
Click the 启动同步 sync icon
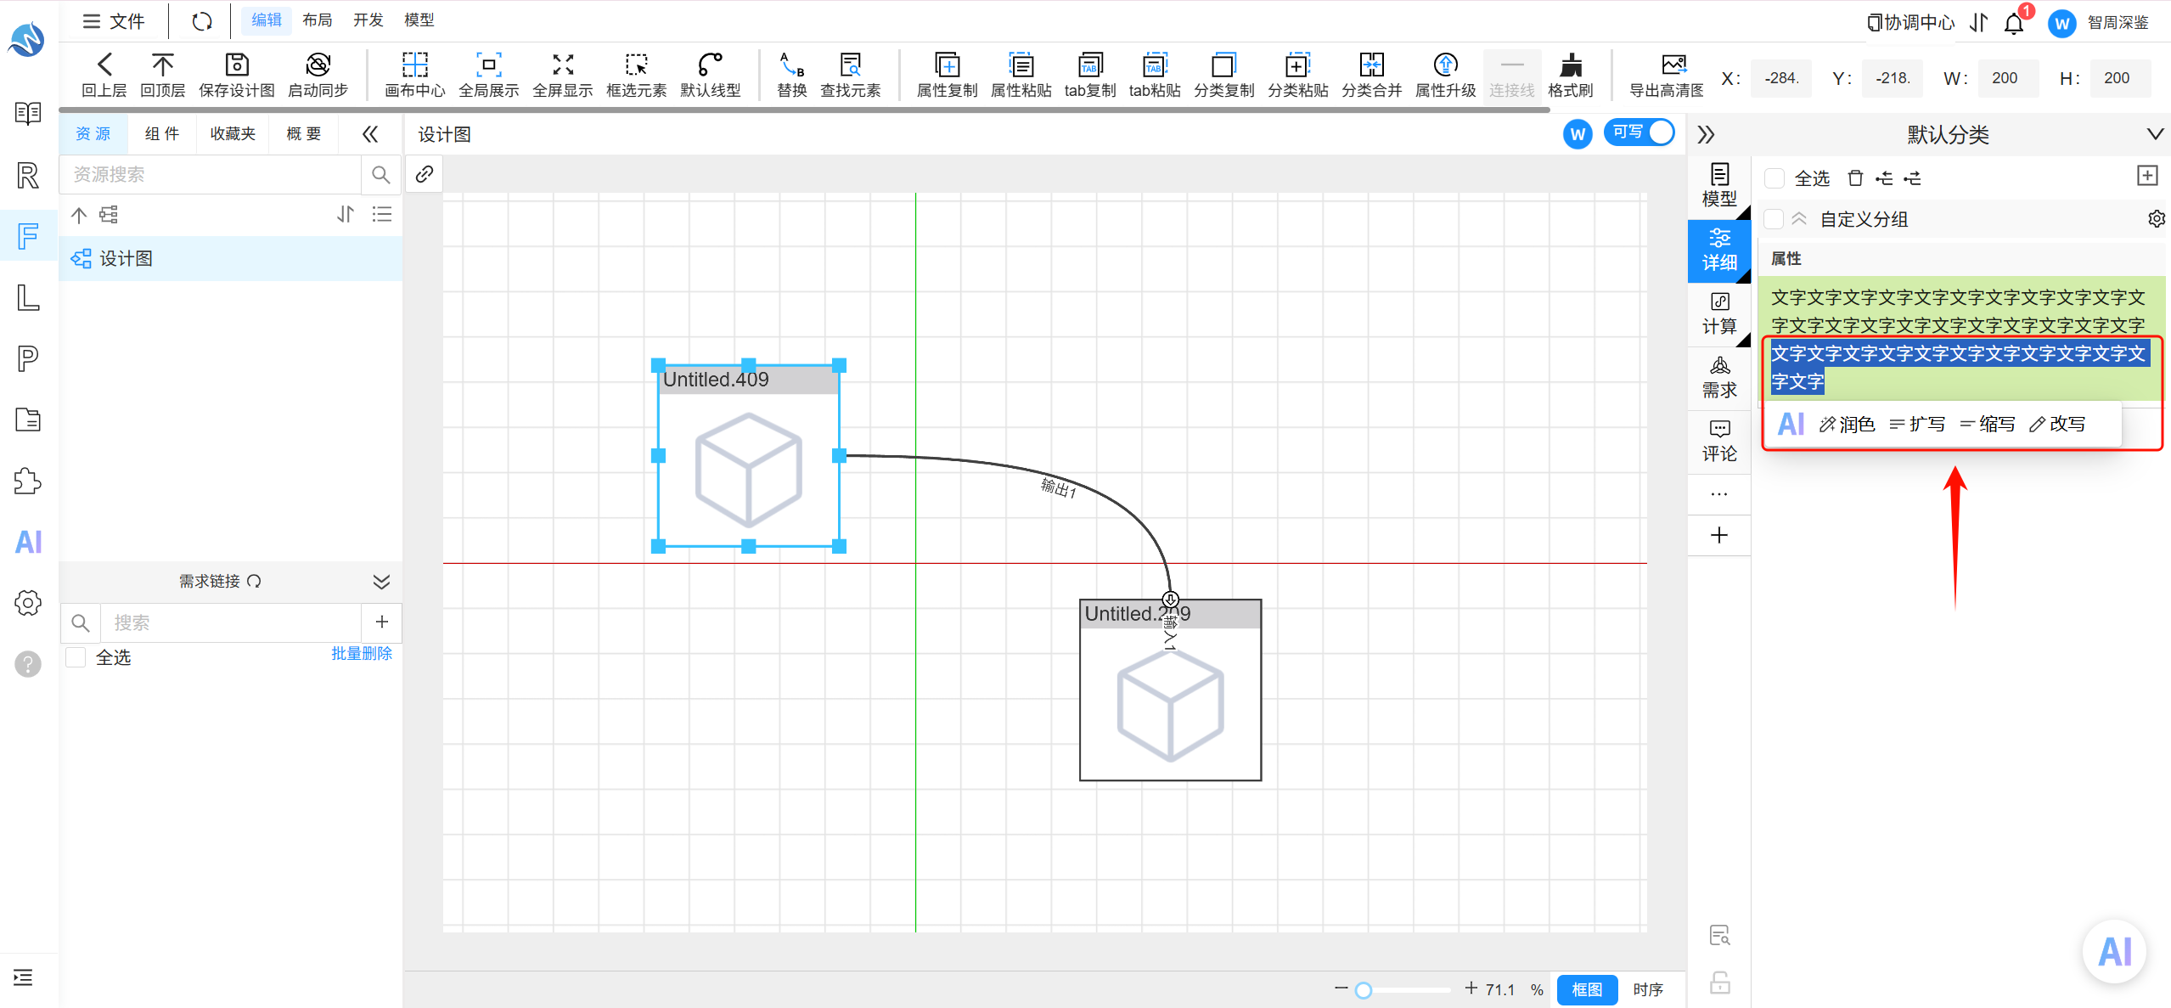pos(318,65)
